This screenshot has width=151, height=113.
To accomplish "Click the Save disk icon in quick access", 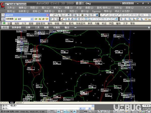I will pyautogui.click(x=14, y=4).
